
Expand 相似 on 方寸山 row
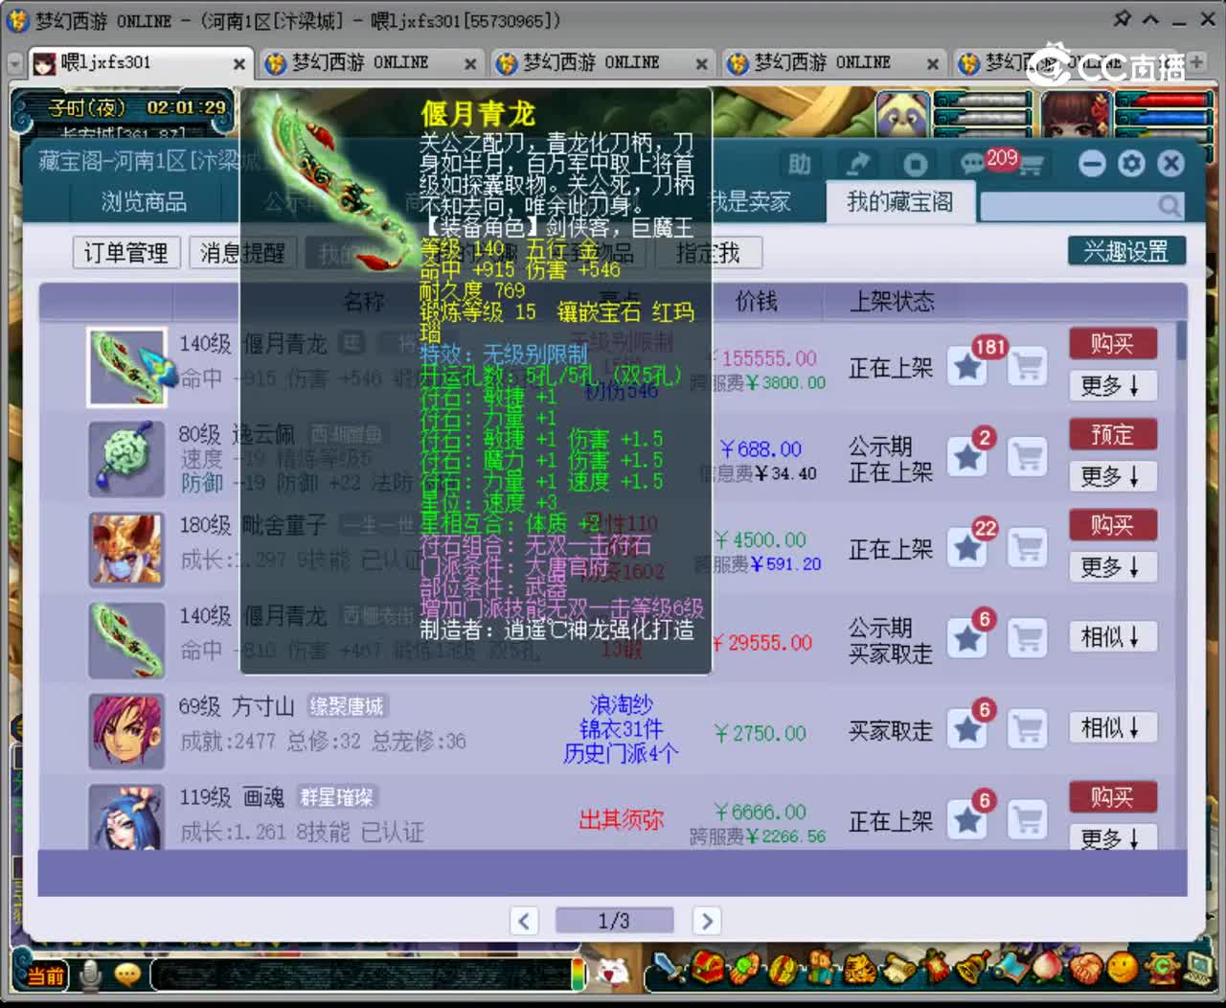point(1112,727)
